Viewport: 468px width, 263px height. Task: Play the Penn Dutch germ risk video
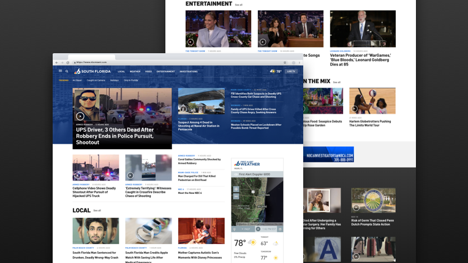click(356, 207)
